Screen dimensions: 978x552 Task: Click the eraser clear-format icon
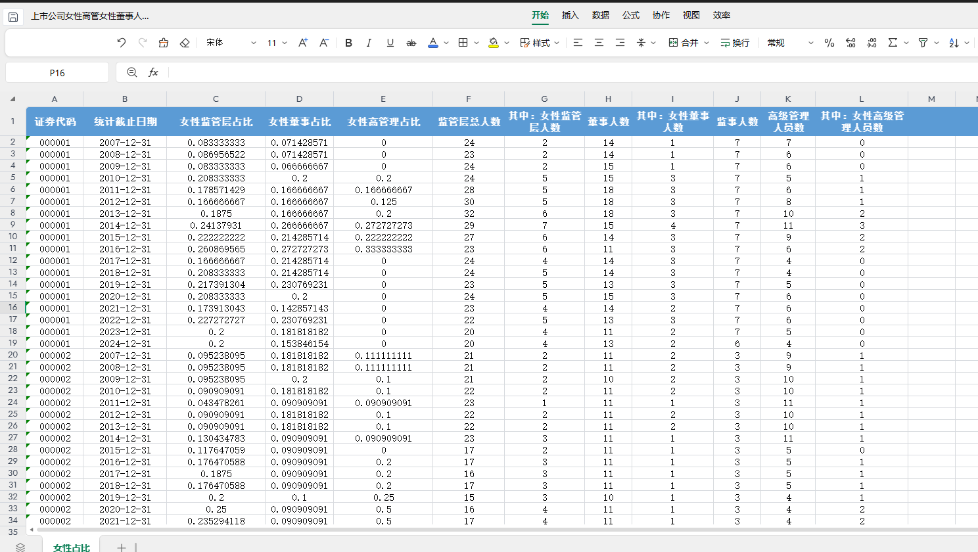(x=185, y=43)
